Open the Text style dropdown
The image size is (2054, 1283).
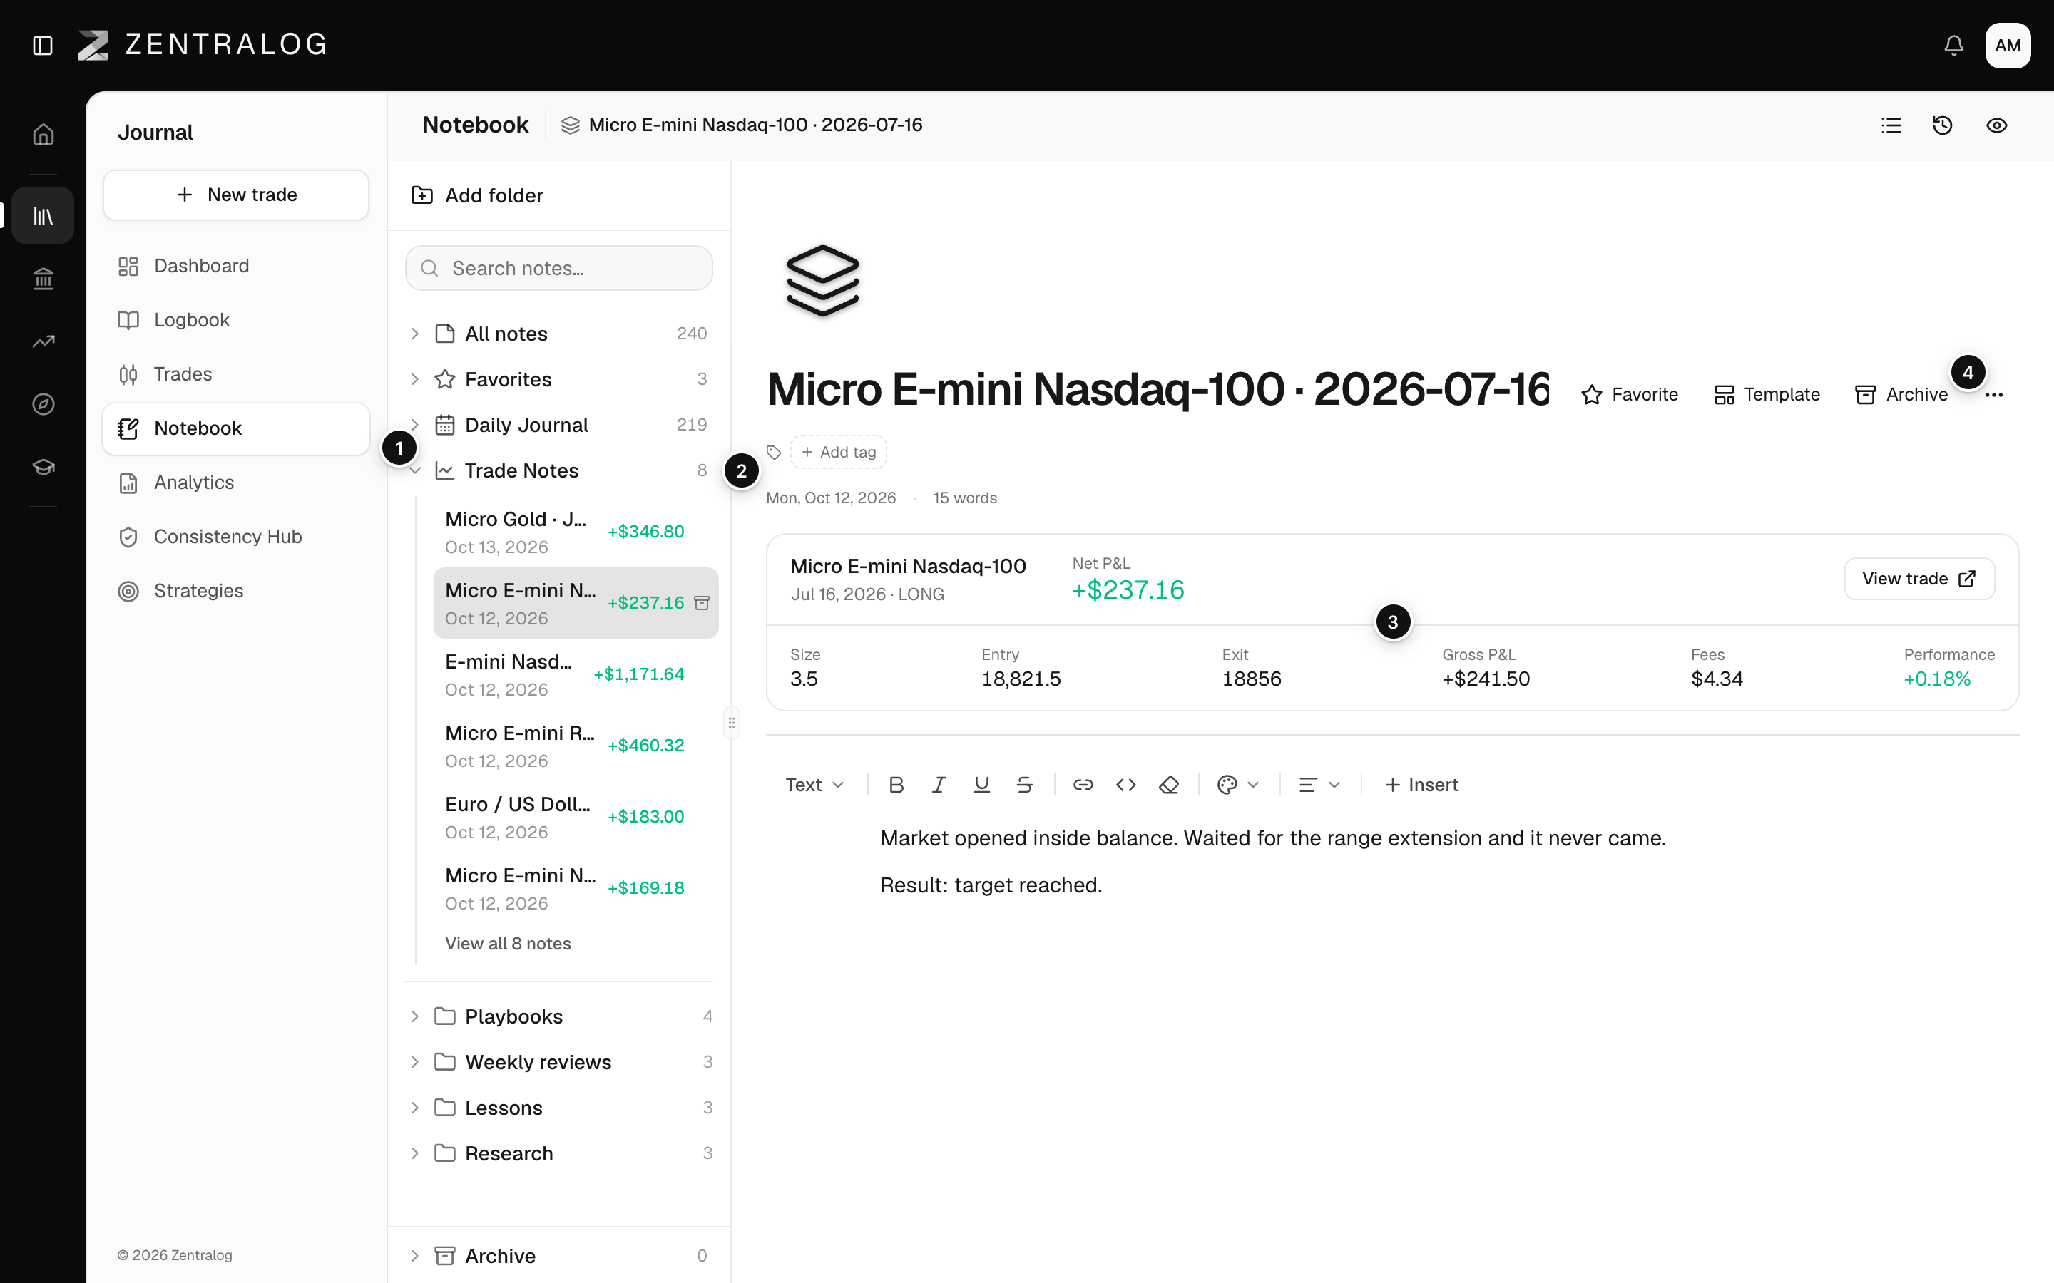click(x=814, y=785)
